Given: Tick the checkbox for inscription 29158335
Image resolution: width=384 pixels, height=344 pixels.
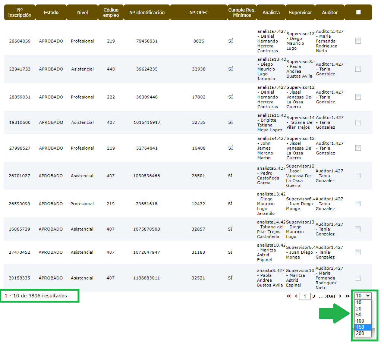Looking at the screenshot, I should click(x=358, y=278).
